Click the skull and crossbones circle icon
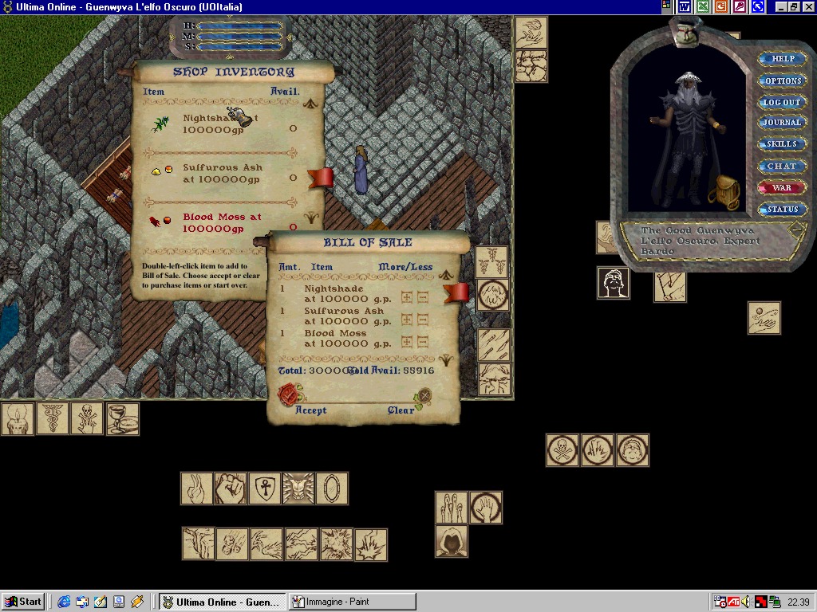This screenshot has width=817, height=612. [x=562, y=450]
